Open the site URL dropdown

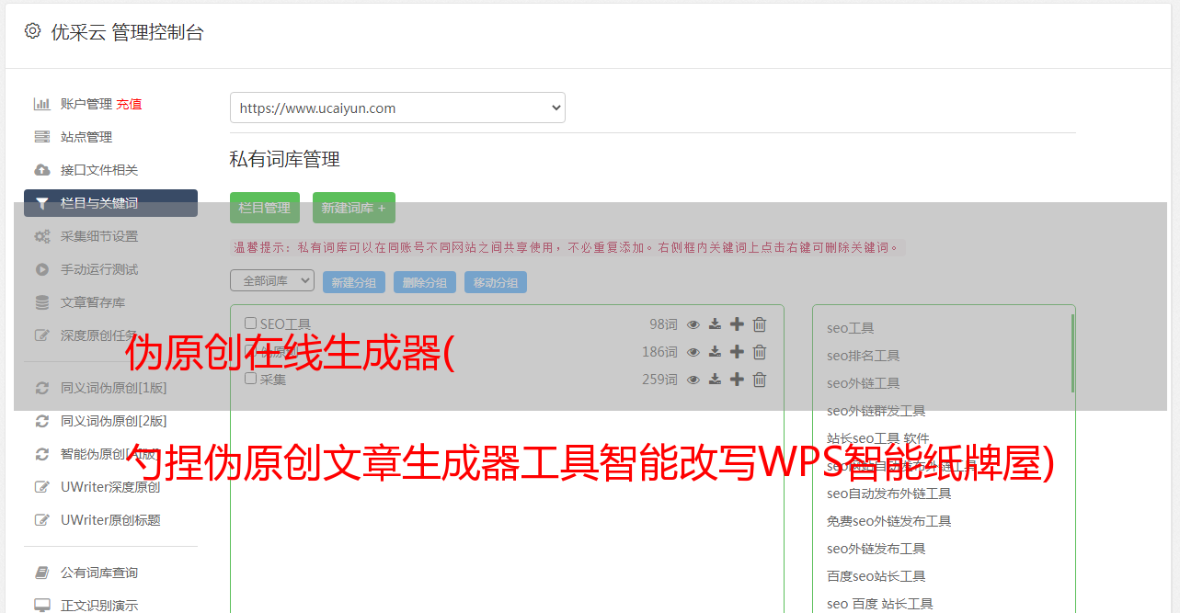click(x=397, y=108)
